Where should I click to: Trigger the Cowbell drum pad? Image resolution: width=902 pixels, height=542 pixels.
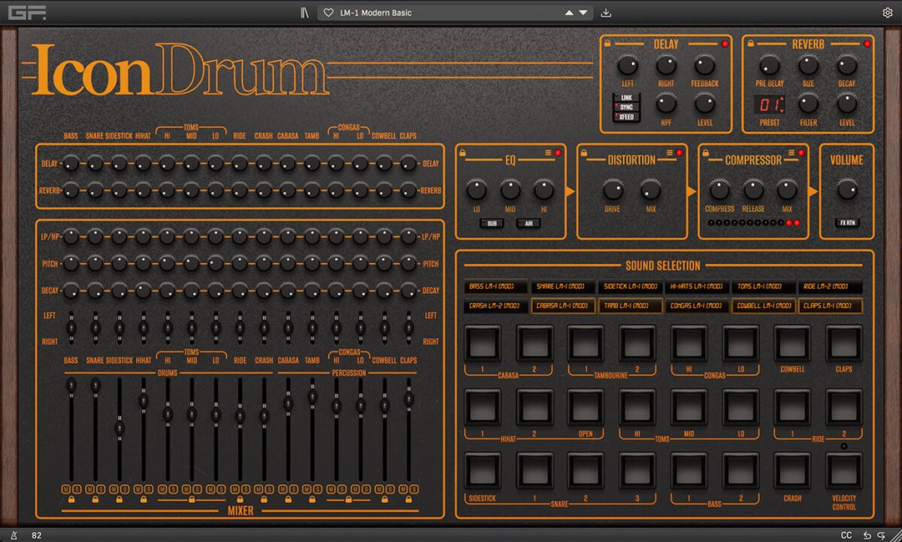(x=792, y=343)
